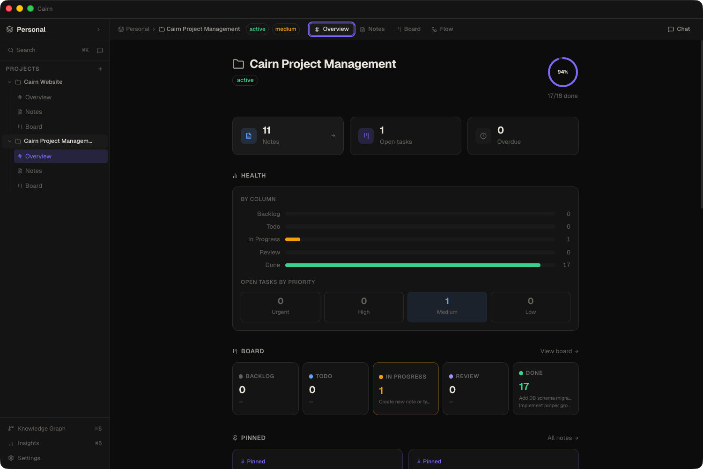Click the '17/18 done' text

pos(562,96)
